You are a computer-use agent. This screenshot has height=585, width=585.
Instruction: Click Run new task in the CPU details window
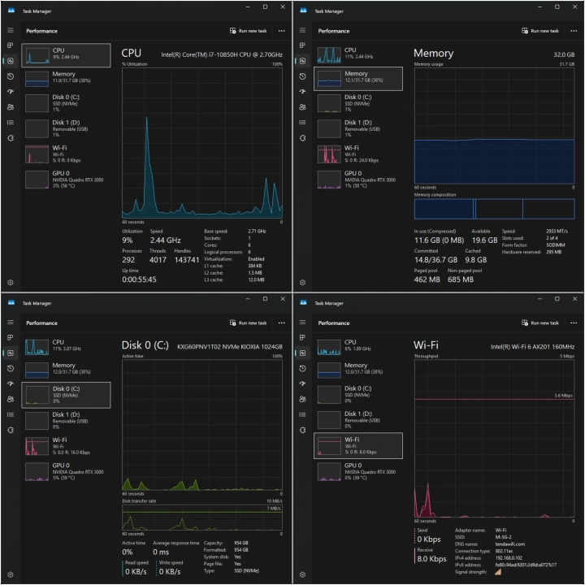pyautogui.click(x=249, y=31)
